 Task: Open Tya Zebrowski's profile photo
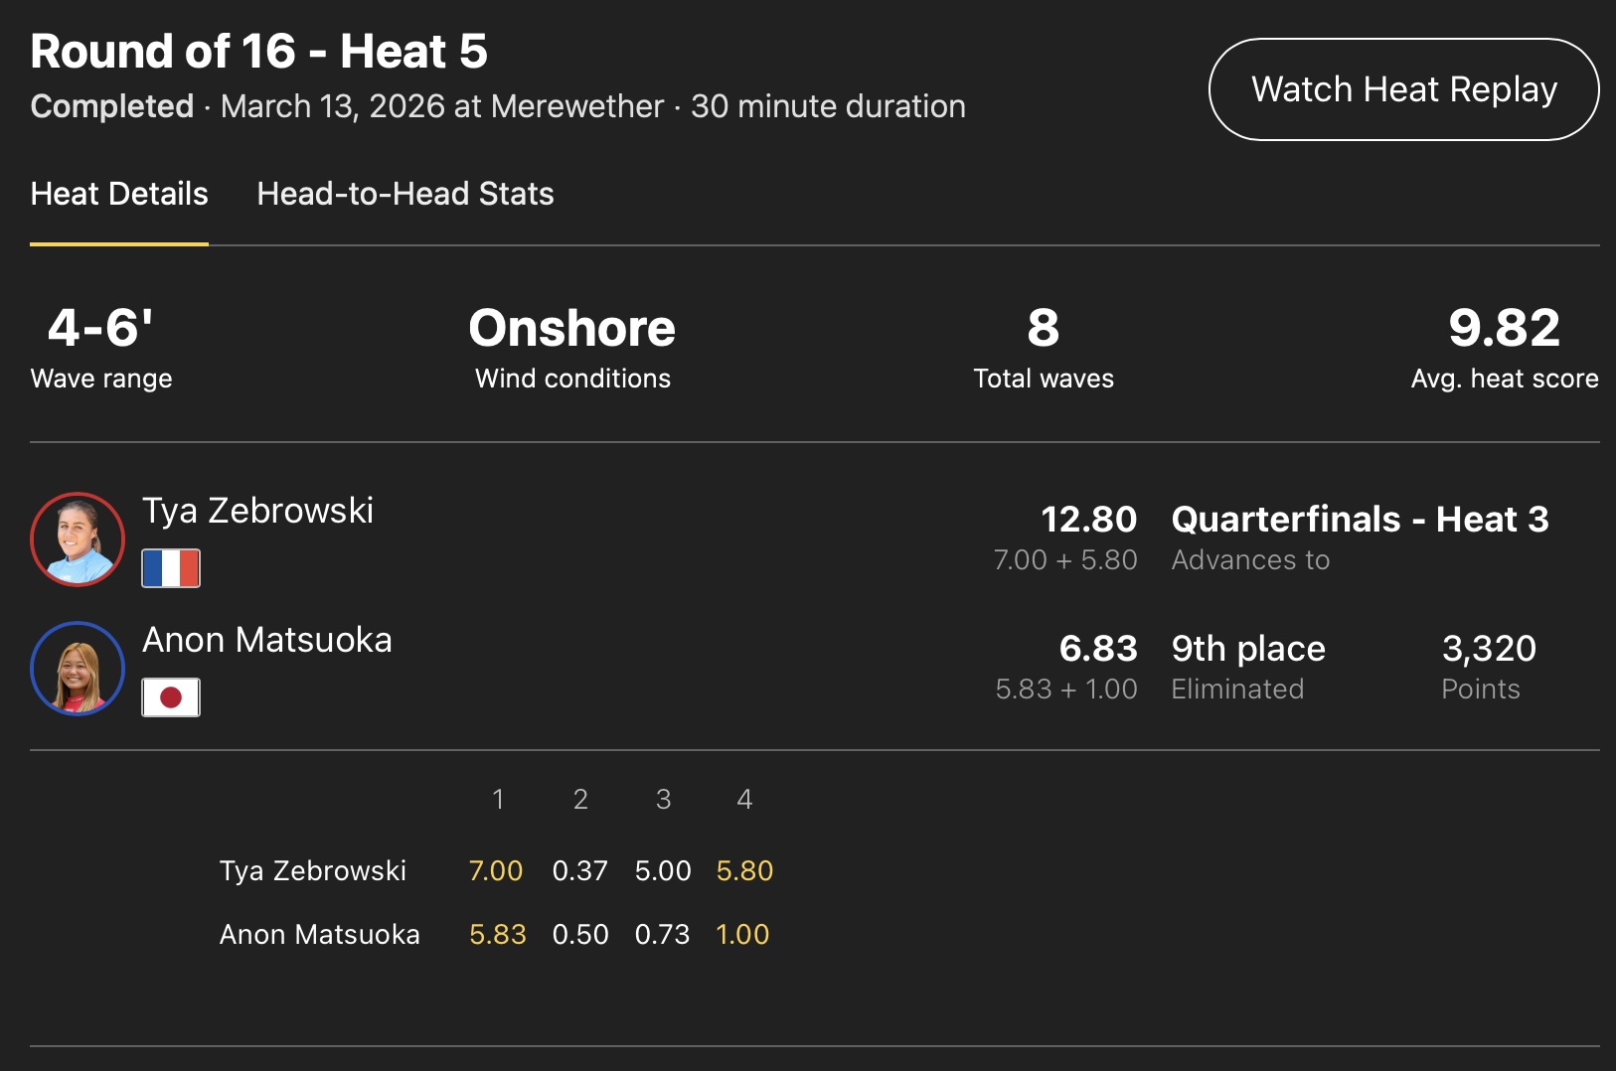pos(78,539)
